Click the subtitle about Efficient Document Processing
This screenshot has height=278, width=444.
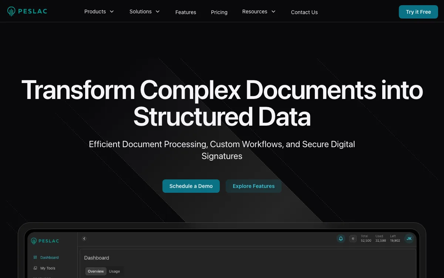[222, 150]
